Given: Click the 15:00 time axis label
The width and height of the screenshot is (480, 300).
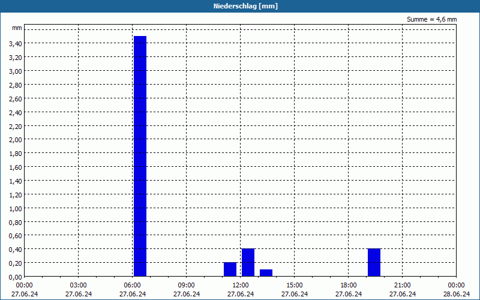Looking at the screenshot, I should (295, 286).
